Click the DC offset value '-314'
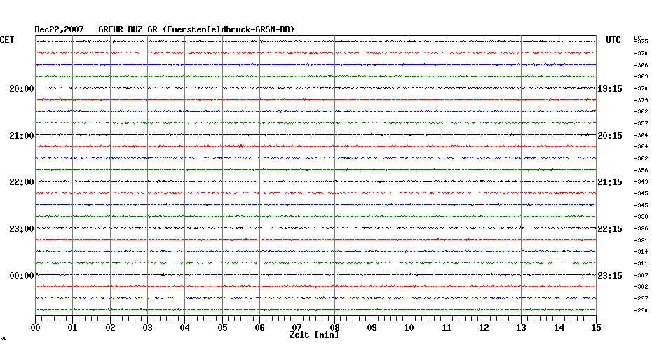The height and width of the screenshot is (346, 652). coord(641,251)
